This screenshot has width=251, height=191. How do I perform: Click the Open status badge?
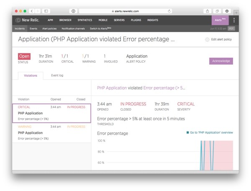point(24,56)
